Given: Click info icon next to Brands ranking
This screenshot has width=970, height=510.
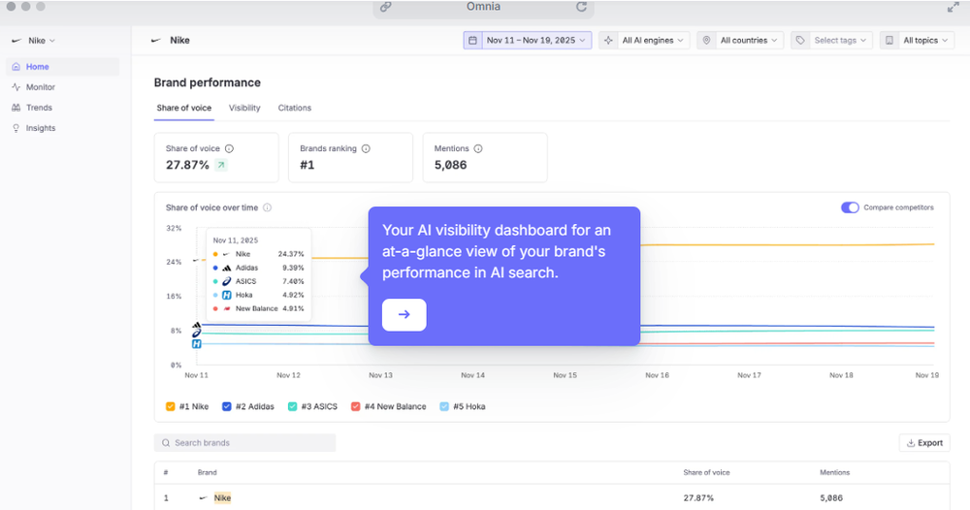Looking at the screenshot, I should pos(366,148).
